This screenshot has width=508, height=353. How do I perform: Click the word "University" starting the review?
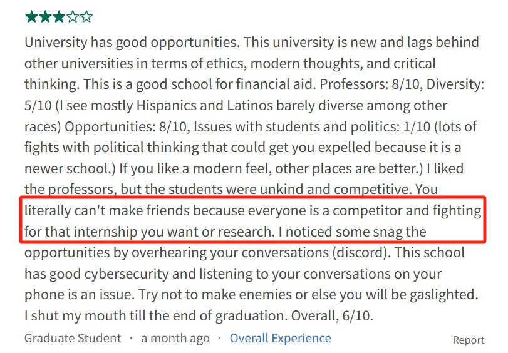[56, 43]
